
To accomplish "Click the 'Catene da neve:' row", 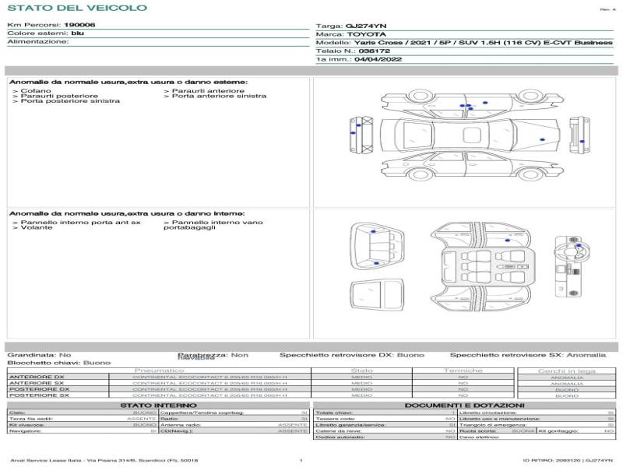I will tap(385, 431).
